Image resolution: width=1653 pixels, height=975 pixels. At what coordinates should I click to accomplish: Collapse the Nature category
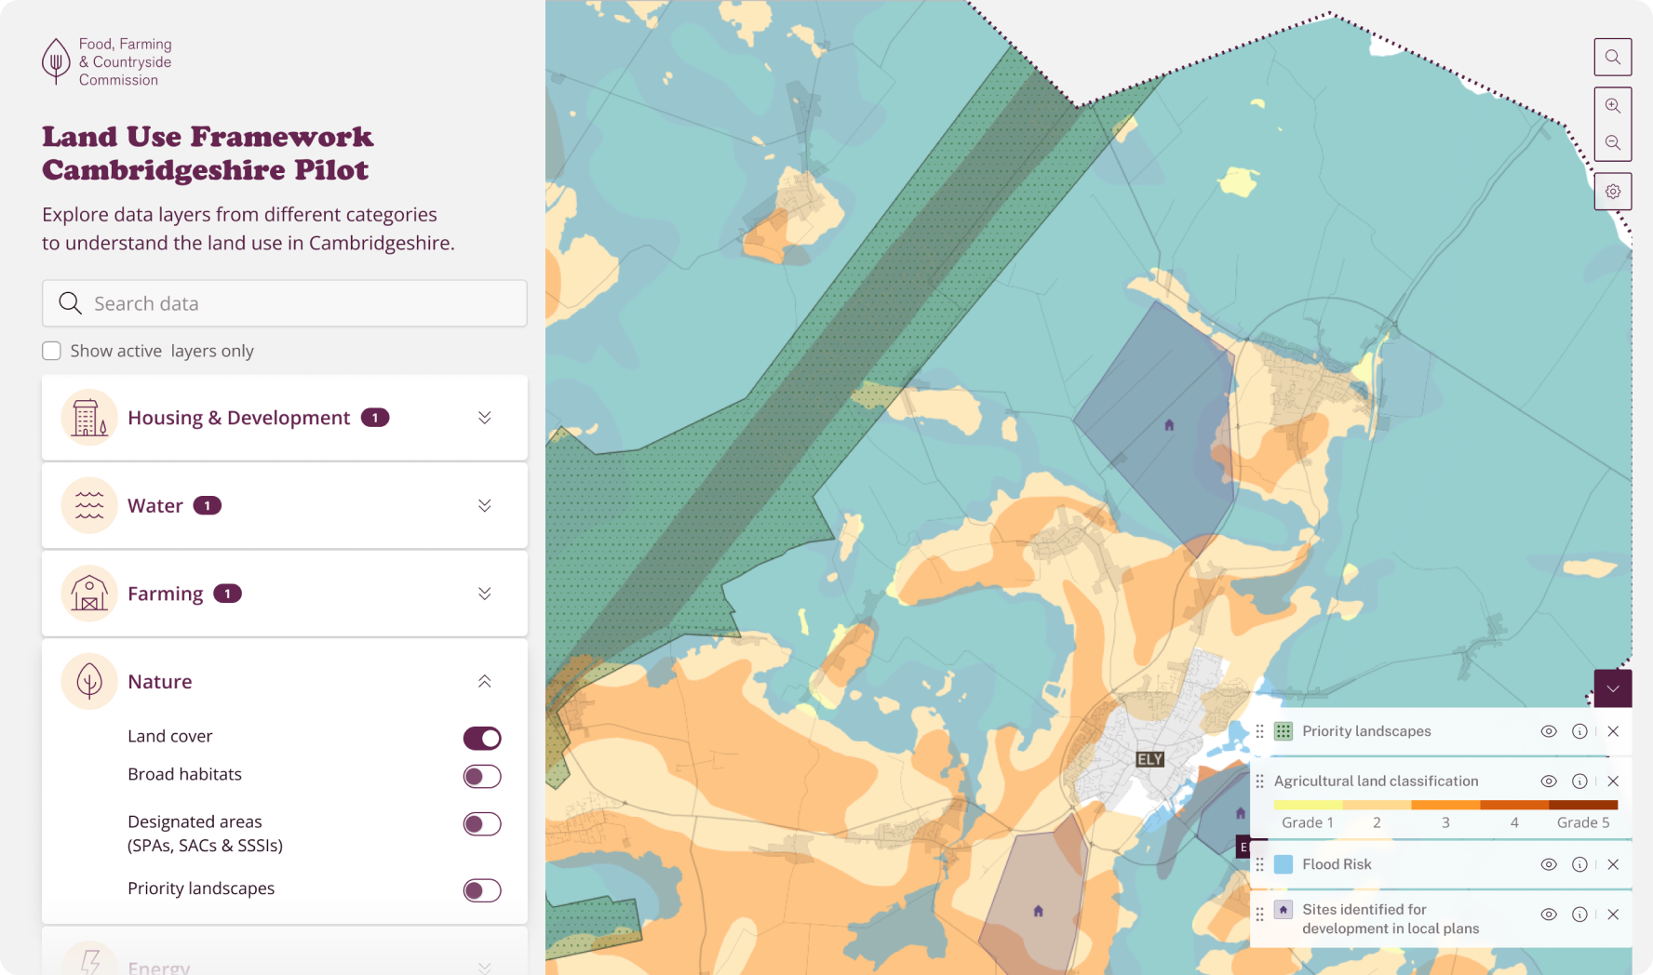[x=484, y=681]
